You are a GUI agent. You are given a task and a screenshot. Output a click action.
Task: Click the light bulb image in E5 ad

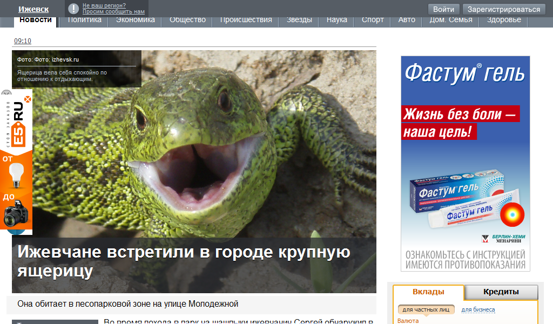click(x=18, y=175)
